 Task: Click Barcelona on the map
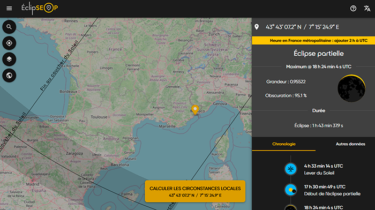[119, 165]
